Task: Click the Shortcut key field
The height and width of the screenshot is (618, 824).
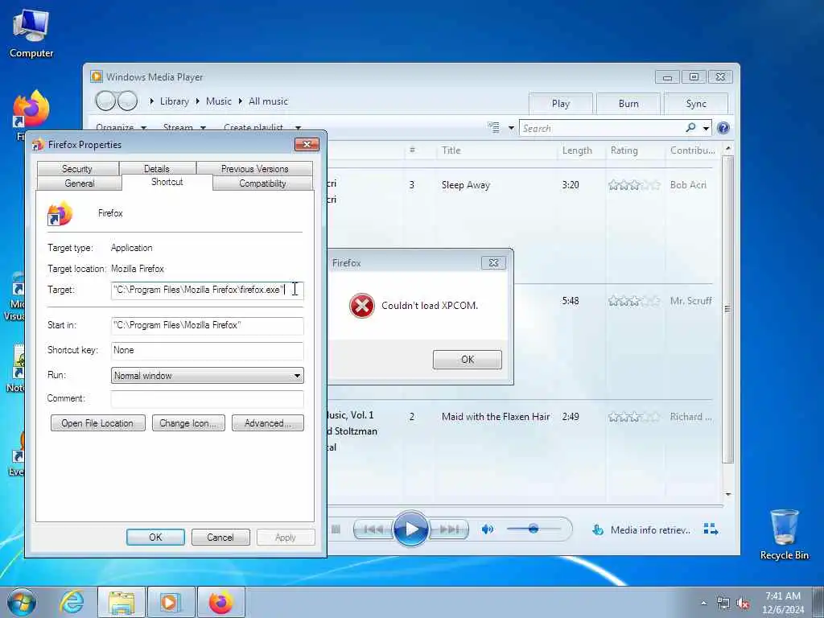Action: (207, 351)
